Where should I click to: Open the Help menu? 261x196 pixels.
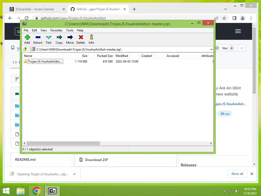click(80, 30)
